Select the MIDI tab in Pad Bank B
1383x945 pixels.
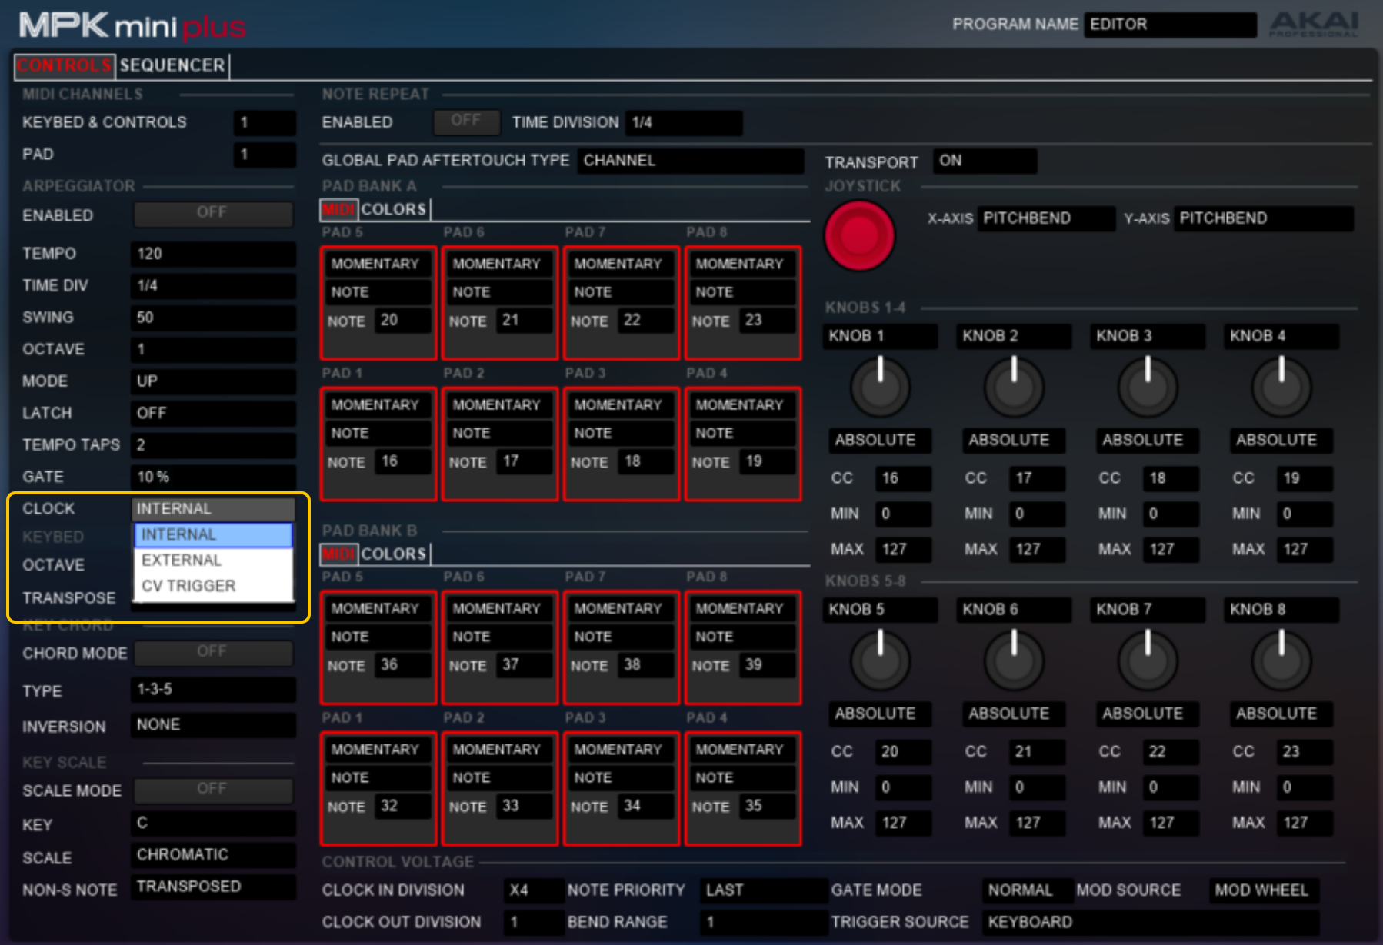click(x=338, y=554)
